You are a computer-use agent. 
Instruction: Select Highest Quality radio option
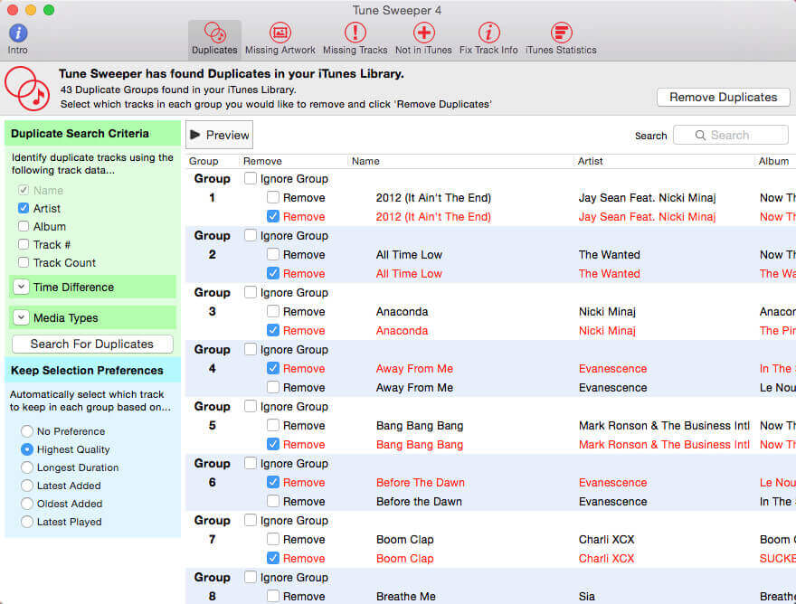[x=27, y=449]
